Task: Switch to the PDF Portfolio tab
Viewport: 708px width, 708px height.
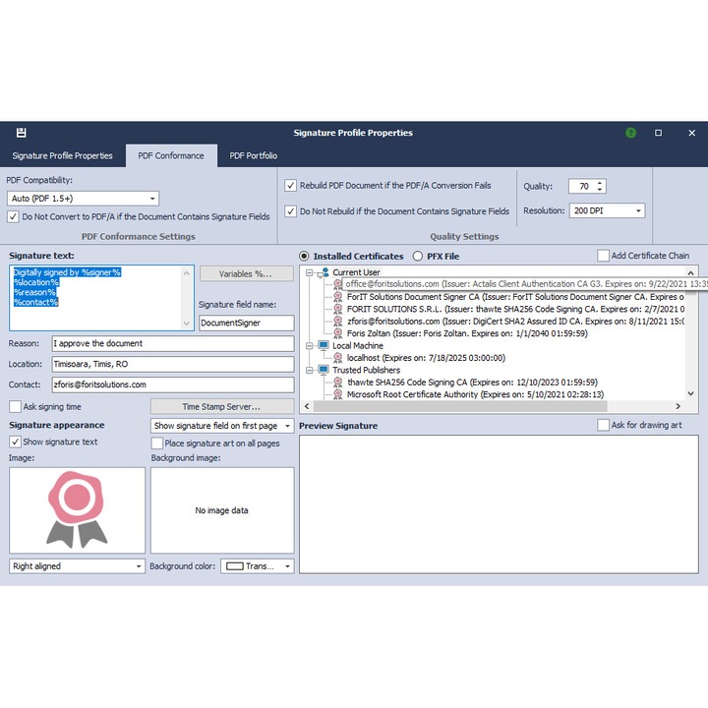Action: 253,155
